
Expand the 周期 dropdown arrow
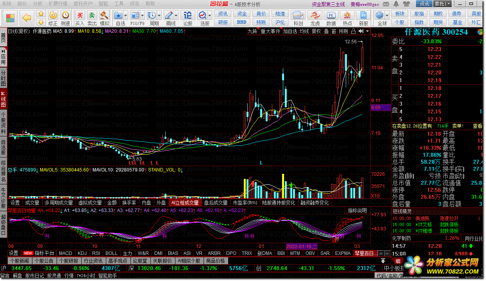pos(159,16)
